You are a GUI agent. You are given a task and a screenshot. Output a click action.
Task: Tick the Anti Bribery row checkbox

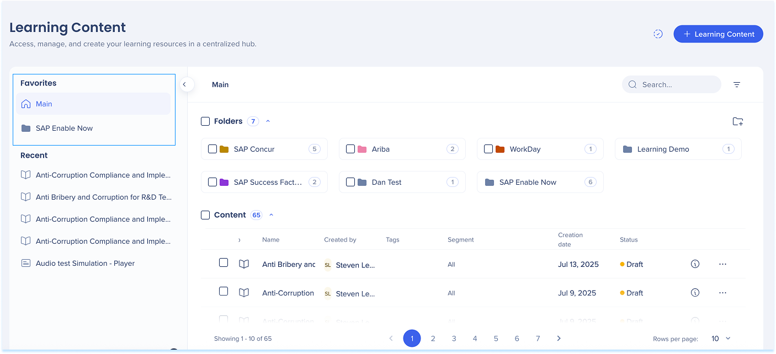click(x=224, y=262)
